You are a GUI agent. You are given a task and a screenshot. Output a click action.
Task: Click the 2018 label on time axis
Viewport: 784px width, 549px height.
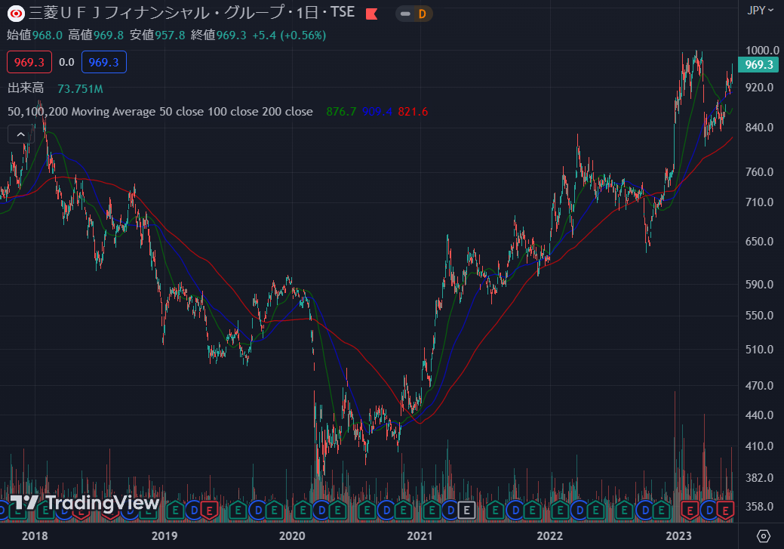pyautogui.click(x=35, y=536)
